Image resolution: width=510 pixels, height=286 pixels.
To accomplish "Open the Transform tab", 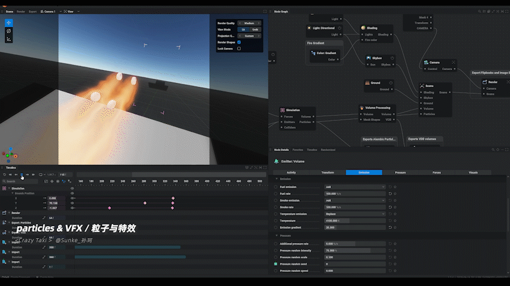I will [328, 172].
